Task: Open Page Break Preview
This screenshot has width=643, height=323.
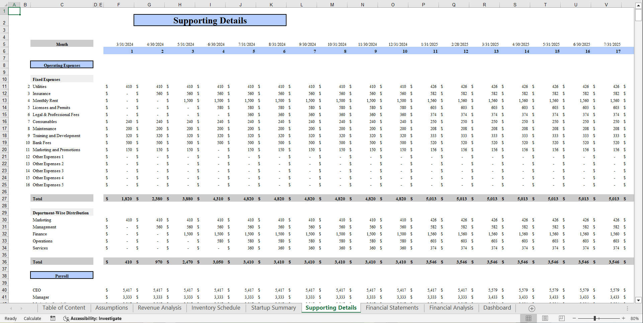Action: (x=562, y=318)
